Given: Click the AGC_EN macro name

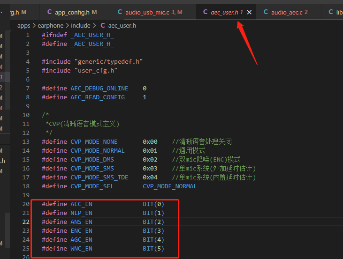Looking at the screenshot, I should pos(81,240).
